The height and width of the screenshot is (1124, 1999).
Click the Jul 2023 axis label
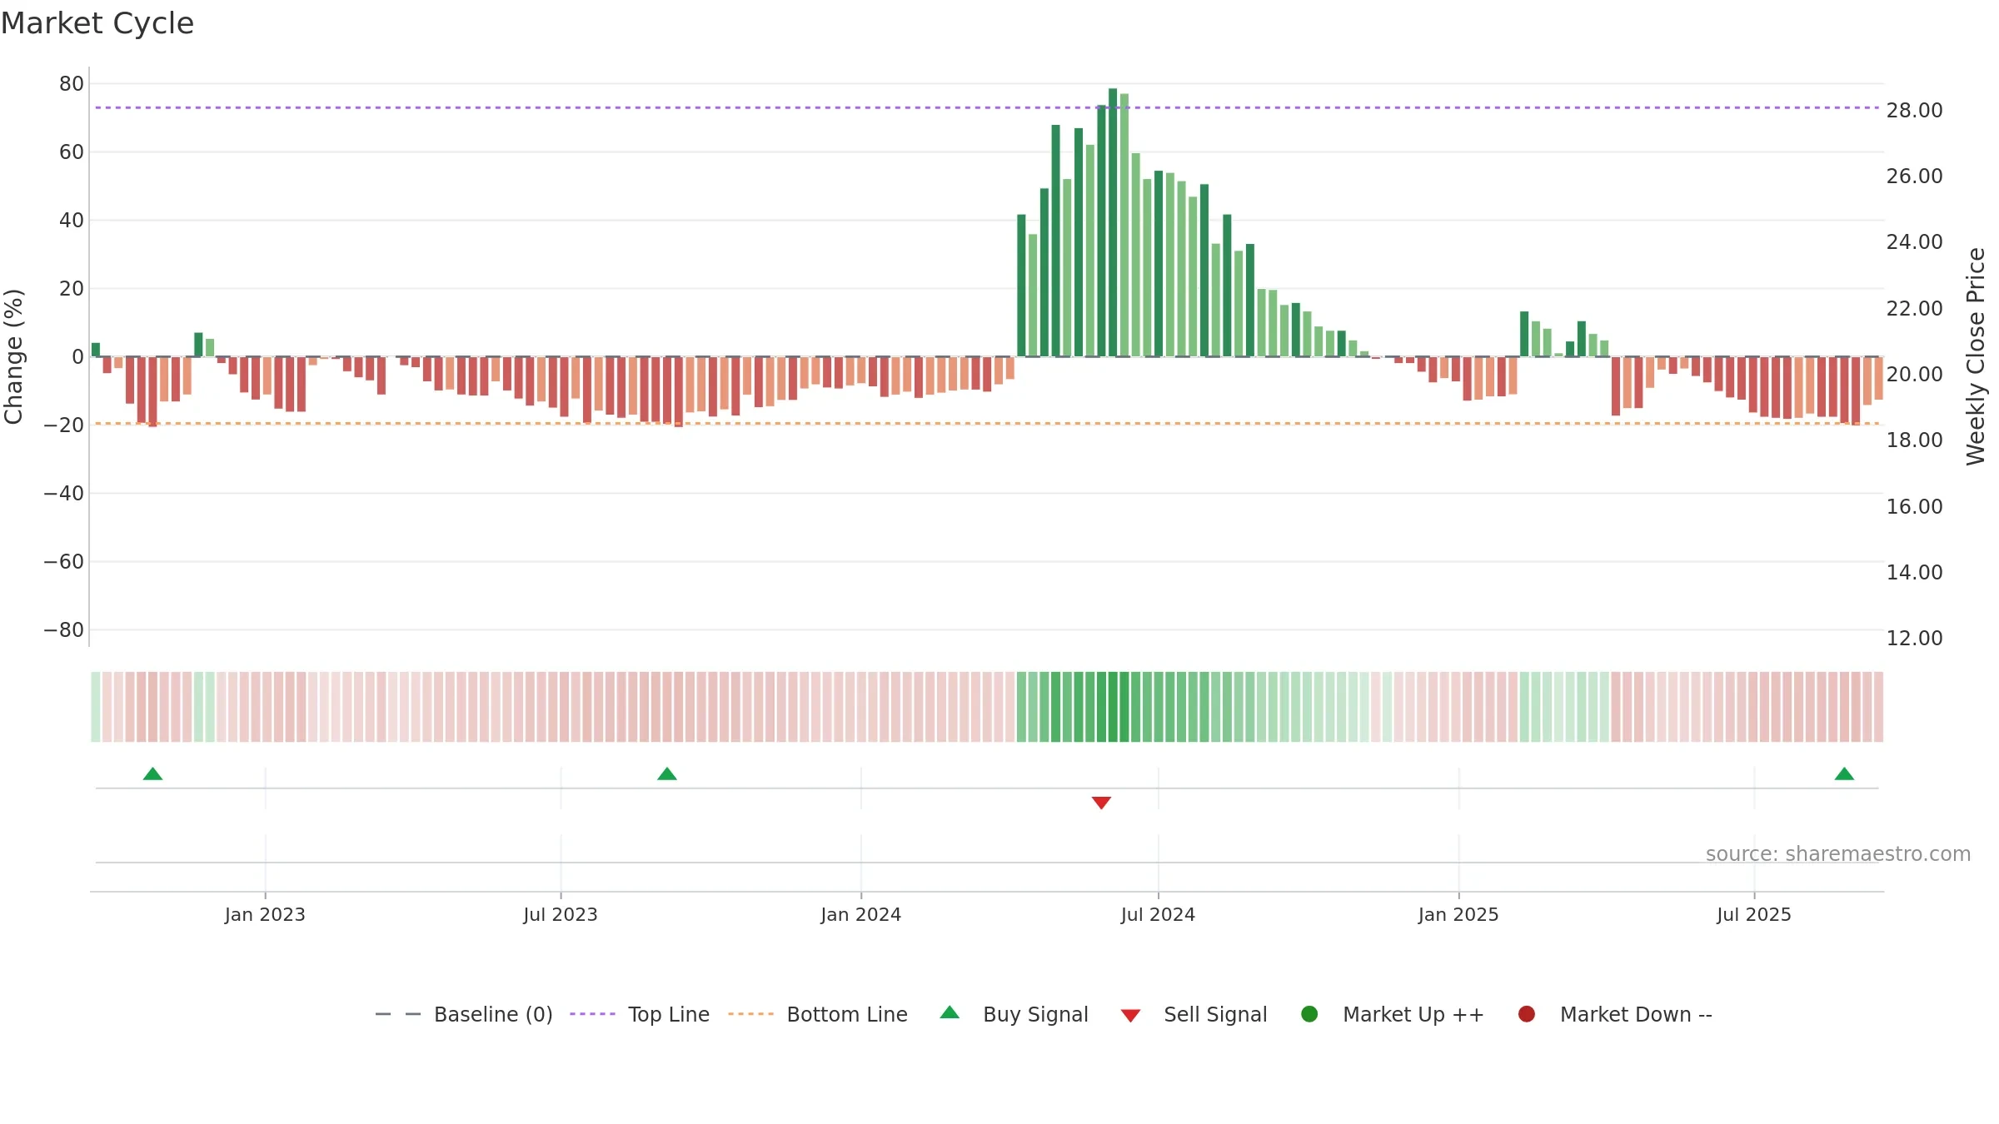tap(561, 914)
